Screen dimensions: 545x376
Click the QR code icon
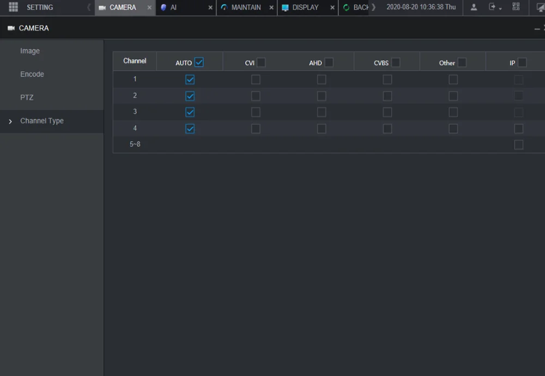click(516, 7)
